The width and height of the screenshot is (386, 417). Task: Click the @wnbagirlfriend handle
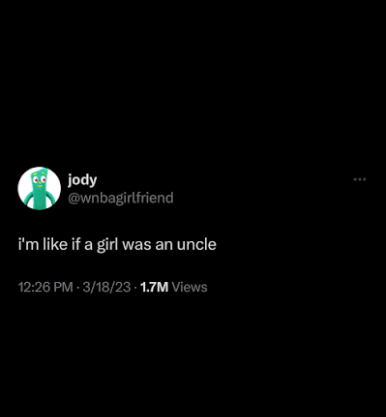coord(120,198)
